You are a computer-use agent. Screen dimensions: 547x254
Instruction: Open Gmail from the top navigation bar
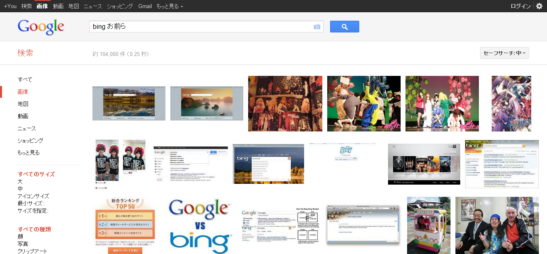145,6
